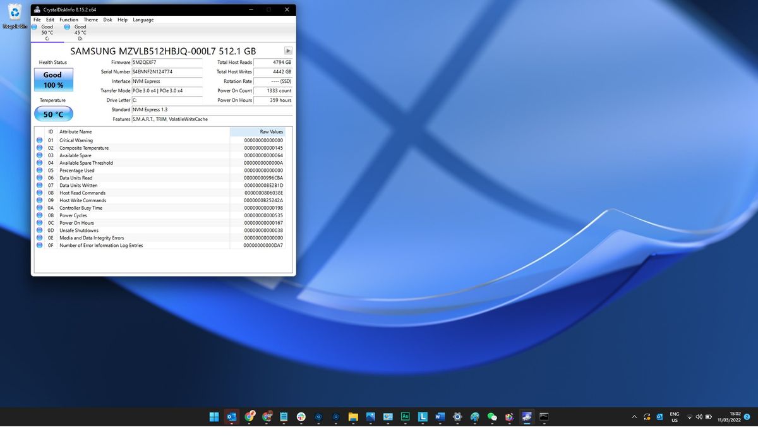Launch Microsoft Word from the taskbar

pos(440,417)
